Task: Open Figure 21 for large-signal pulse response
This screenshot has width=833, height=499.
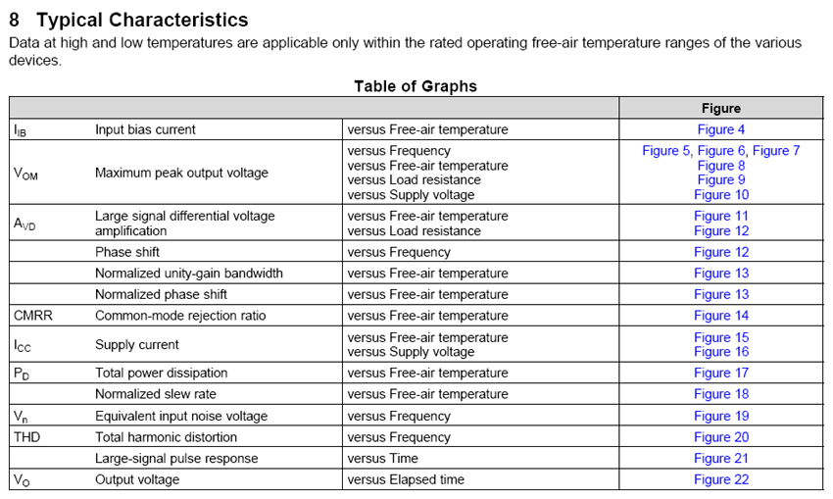Action: coord(720,459)
